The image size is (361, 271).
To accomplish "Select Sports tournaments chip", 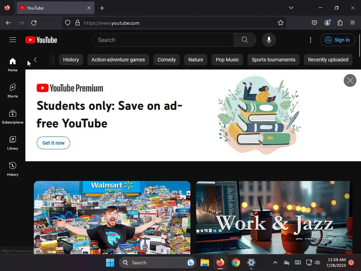I will [274, 60].
